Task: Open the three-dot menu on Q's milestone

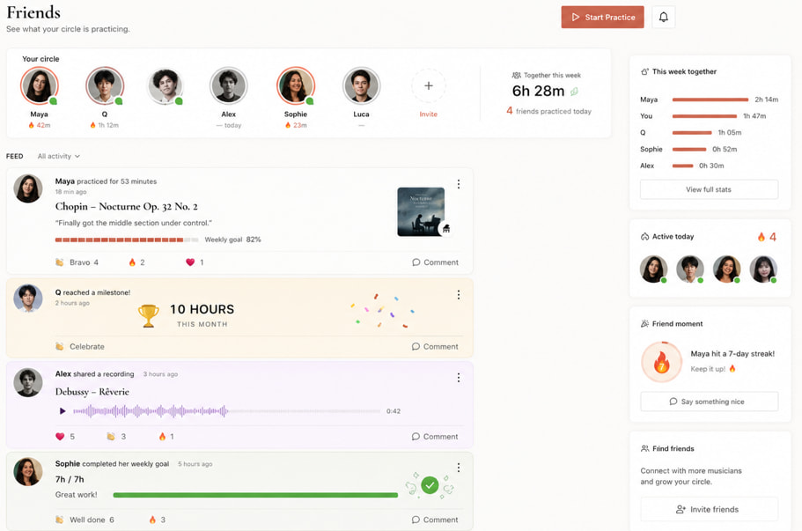Action: click(459, 295)
